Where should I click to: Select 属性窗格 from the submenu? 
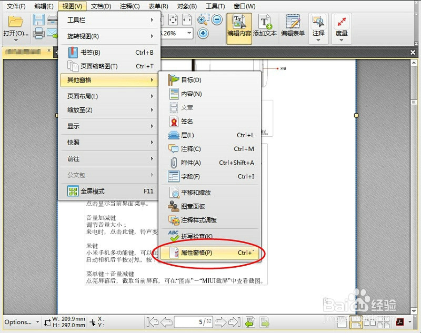coord(200,253)
